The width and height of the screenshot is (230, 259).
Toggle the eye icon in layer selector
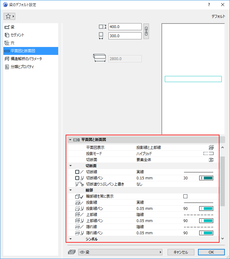82,252
